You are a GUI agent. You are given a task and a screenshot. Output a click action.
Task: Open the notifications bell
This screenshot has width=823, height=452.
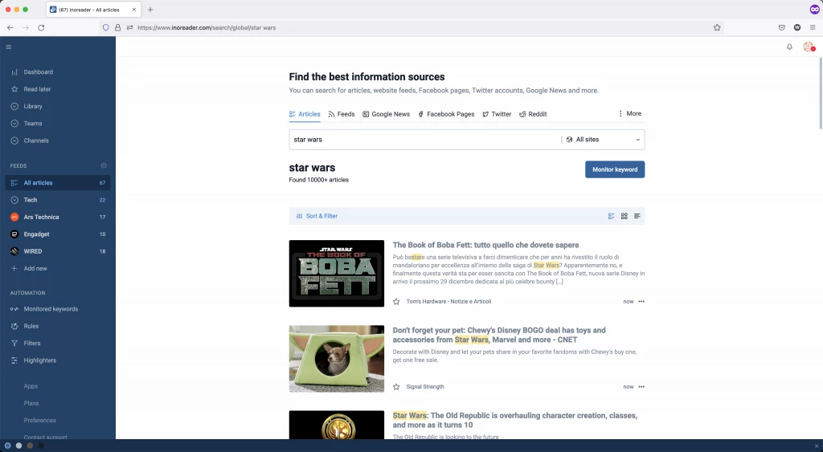click(789, 47)
